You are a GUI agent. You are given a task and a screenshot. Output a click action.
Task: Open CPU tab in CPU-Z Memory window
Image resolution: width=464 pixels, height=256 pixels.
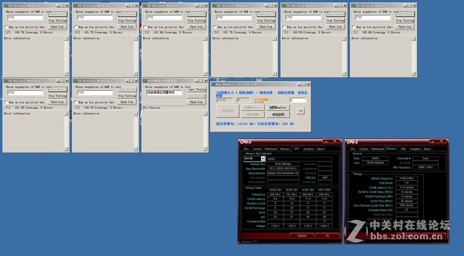(x=353, y=149)
